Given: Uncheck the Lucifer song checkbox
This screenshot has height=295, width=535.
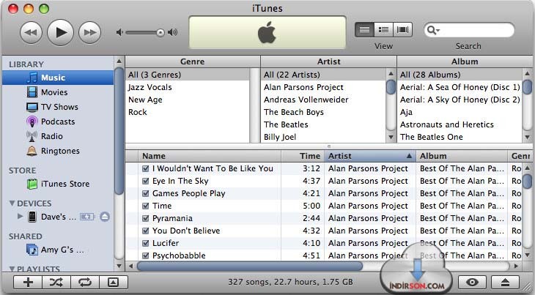Looking at the screenshot, I should (x=145, y=243).
